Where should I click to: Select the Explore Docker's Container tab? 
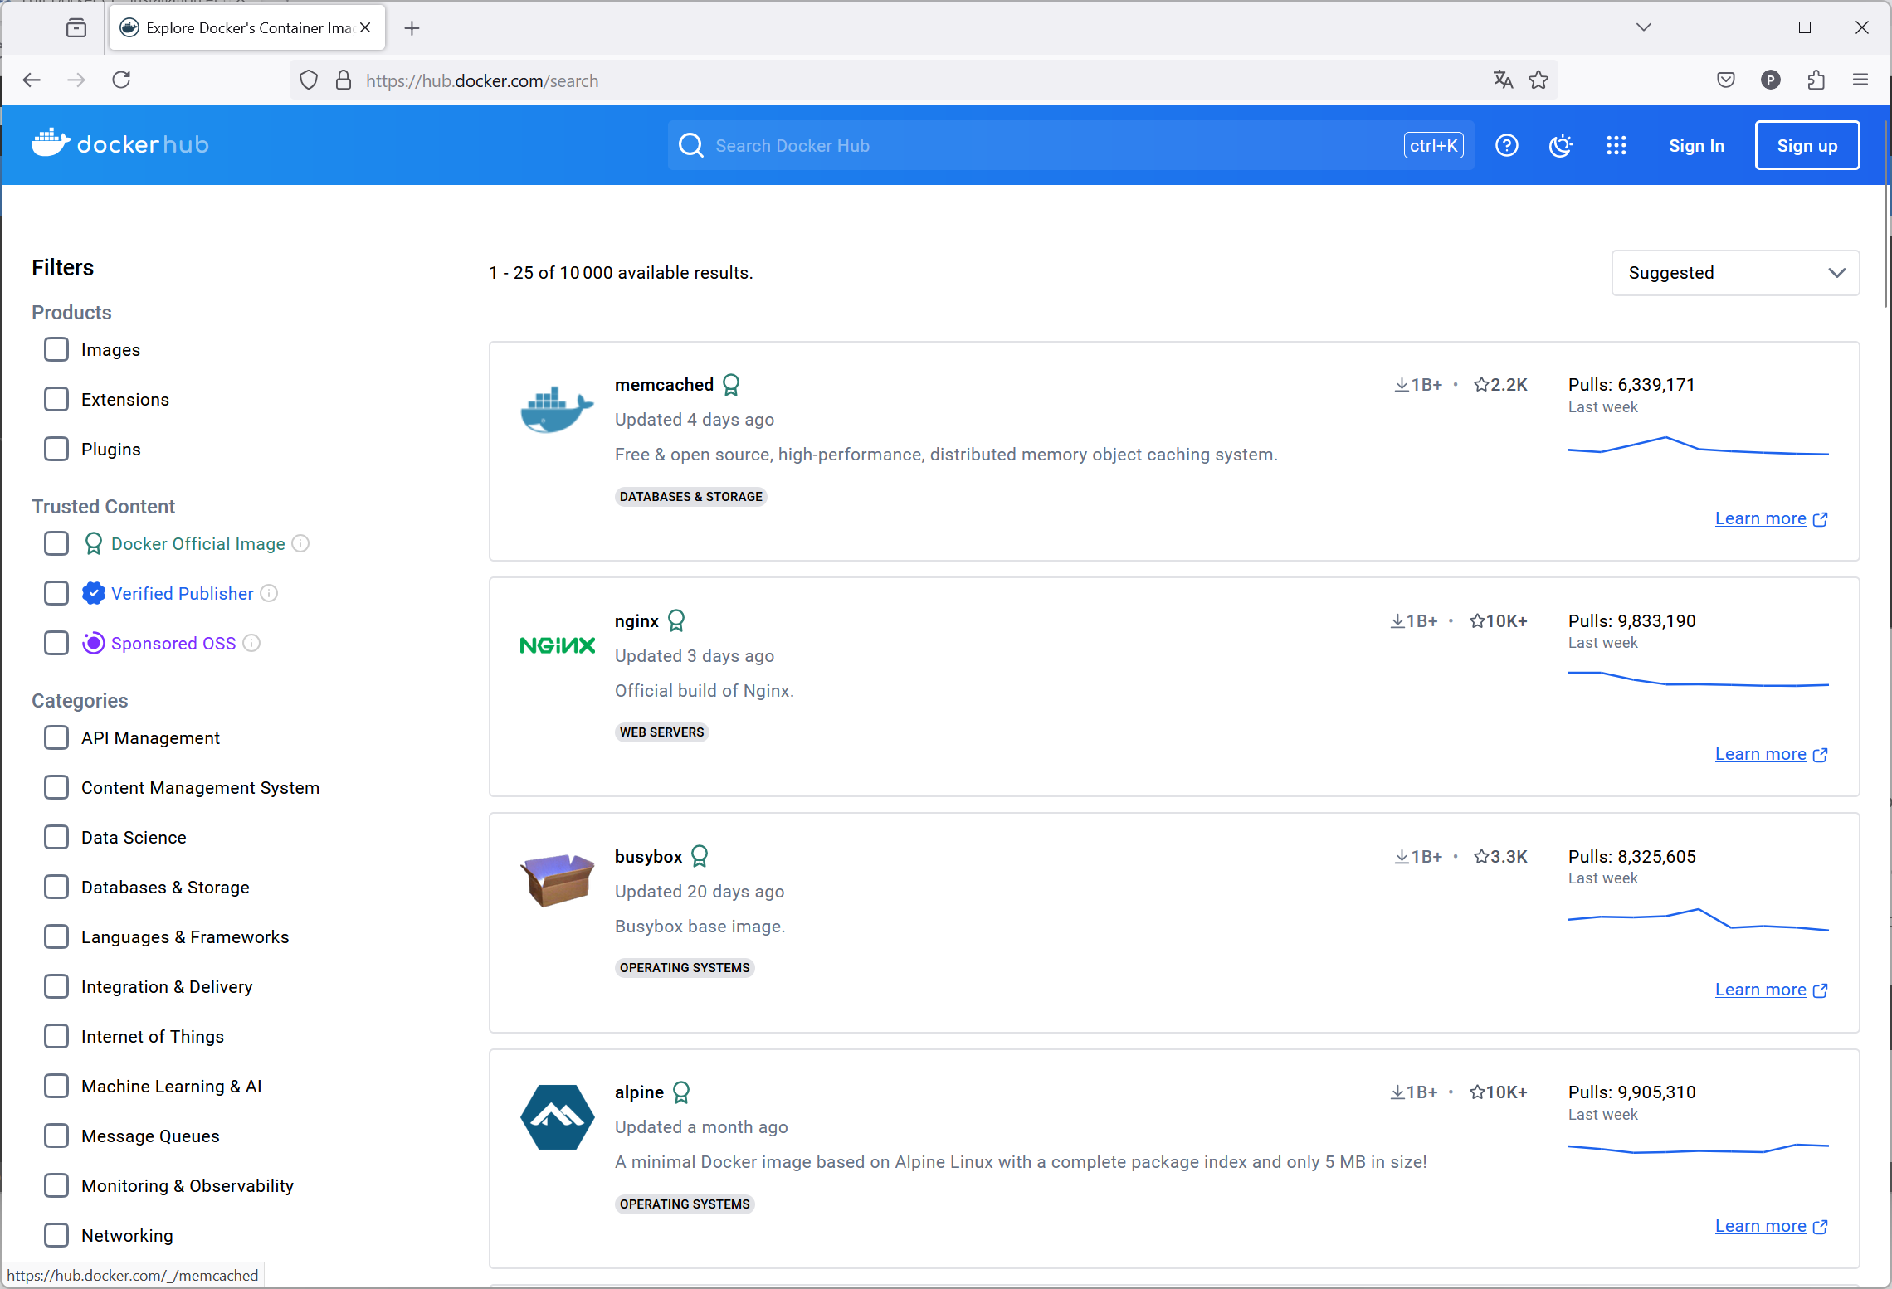[x=246, y=28]
